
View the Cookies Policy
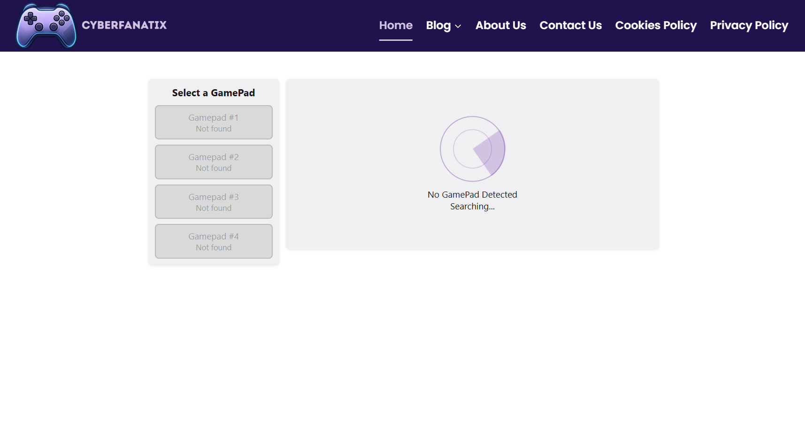(x=656, y=25)
